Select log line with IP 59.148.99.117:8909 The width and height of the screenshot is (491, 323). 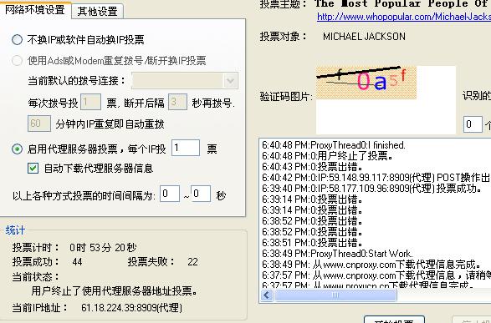point(376,178)
